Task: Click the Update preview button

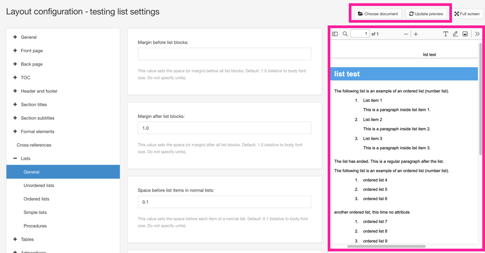Action: point(426,14)
